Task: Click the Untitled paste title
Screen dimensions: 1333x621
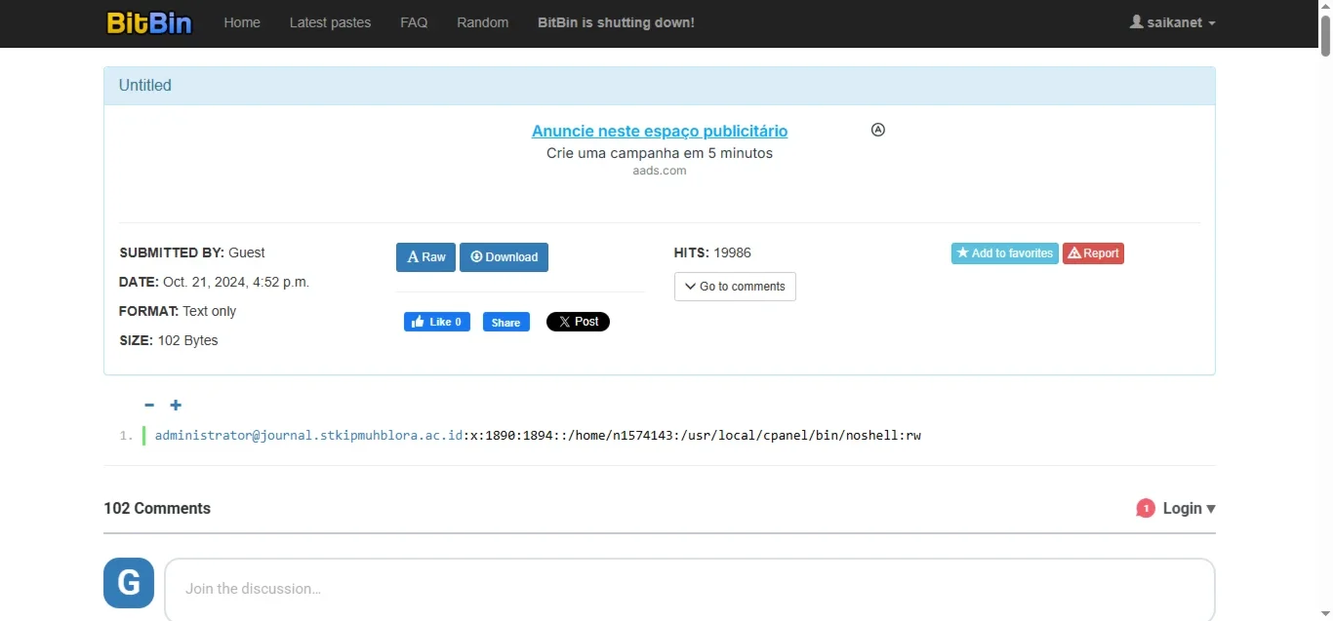Action: (x=144, y=85)
